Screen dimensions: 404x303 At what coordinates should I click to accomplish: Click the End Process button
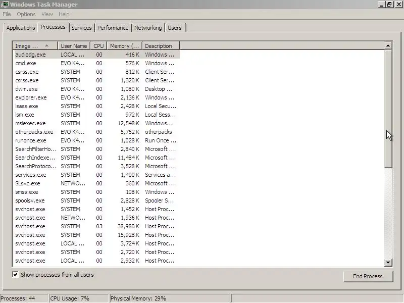pyautogui.click(x=368, y=276)
